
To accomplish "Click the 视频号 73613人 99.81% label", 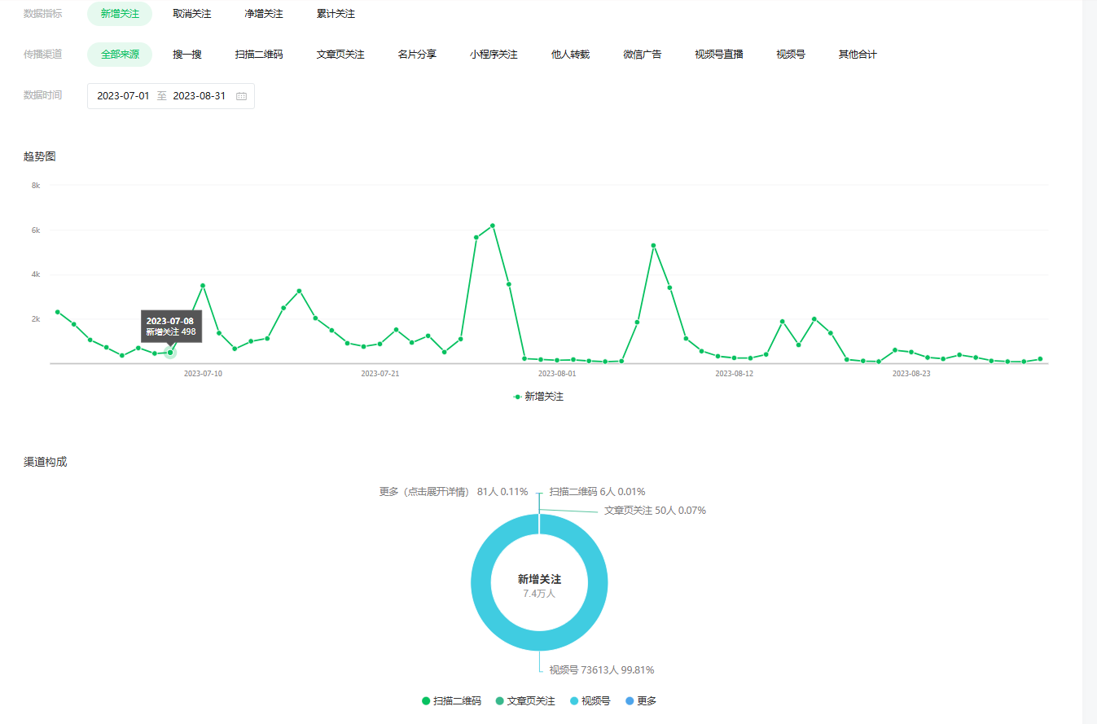I will (x=602, y=670).
